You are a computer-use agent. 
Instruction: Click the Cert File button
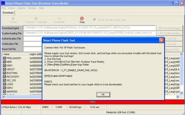tap(174, 44)
